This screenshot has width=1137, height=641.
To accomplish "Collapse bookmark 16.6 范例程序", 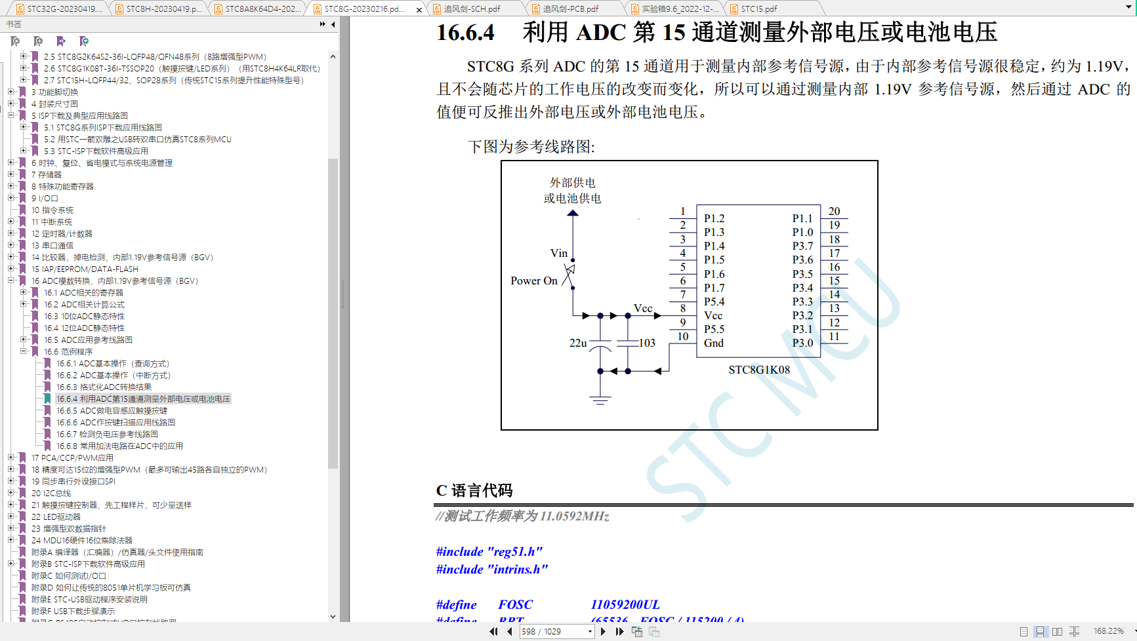I will coord(23,351).
